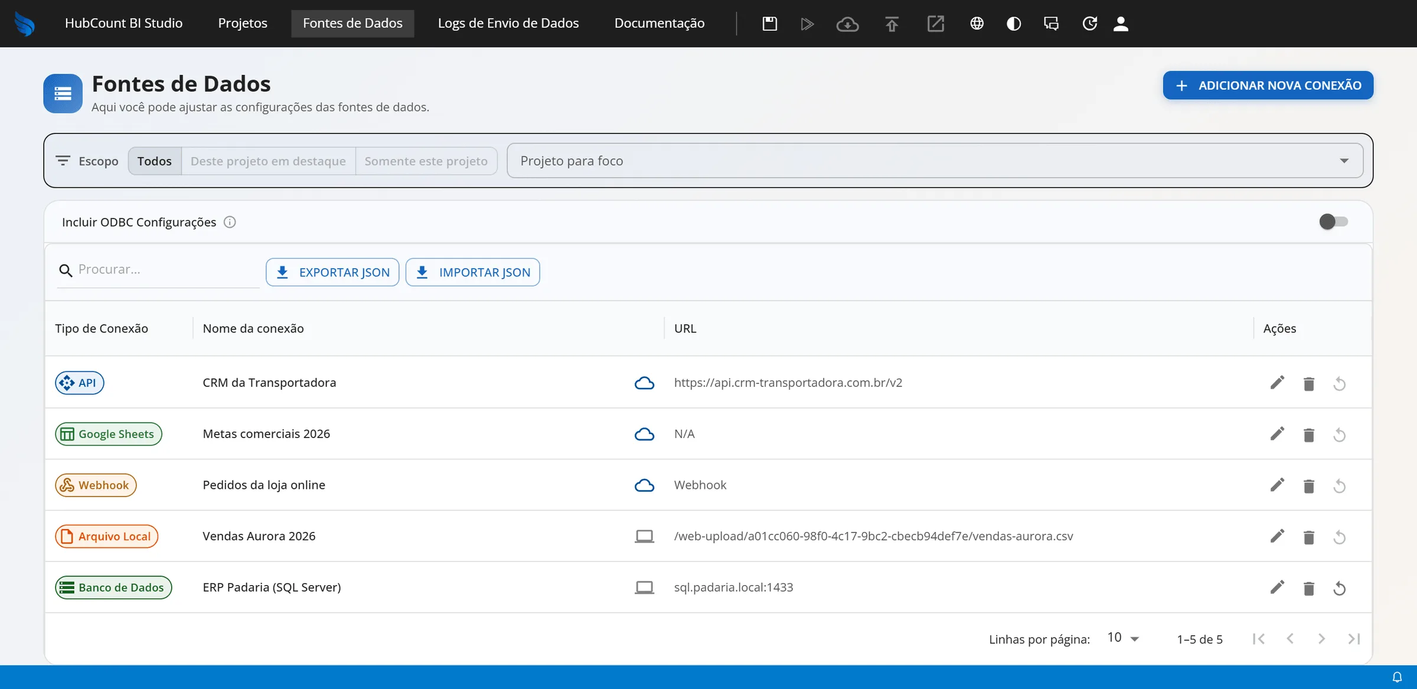The width and height of the screenshot is (1417, 689).
Task: Open the Projeto para foco dropdown
Action: pos(935,161)
